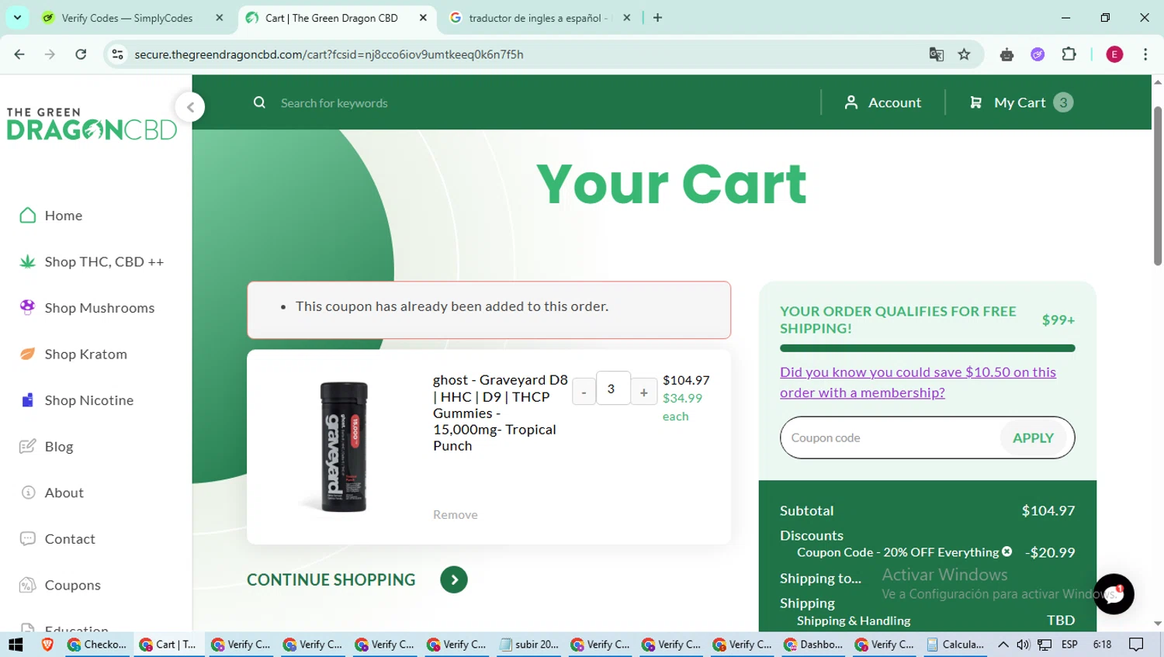The image size is (1164, 657).
Task: Open the ghost Graveyard gummies product title
Action: point(500,413)
